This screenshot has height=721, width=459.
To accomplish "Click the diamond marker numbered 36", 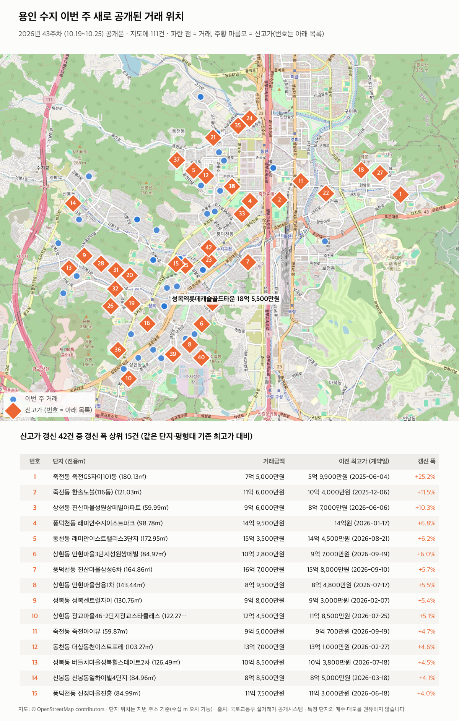I will pos(118,349).
